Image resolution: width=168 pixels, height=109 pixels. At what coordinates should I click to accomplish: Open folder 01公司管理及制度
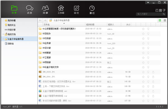(59, 29)
